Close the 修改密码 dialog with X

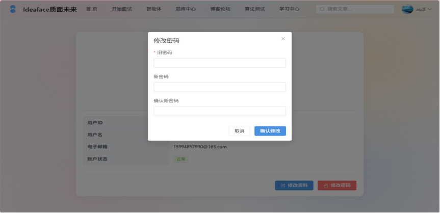(x=283, y=39)
